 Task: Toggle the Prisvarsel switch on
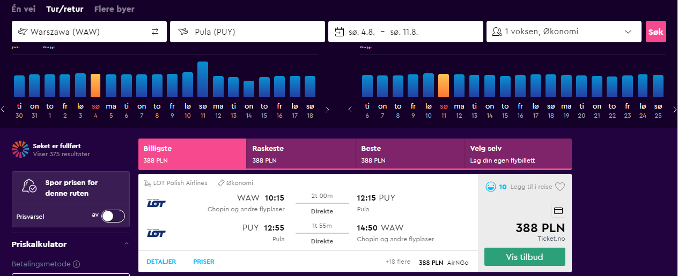pyautogui.click(x=113, y=216)
